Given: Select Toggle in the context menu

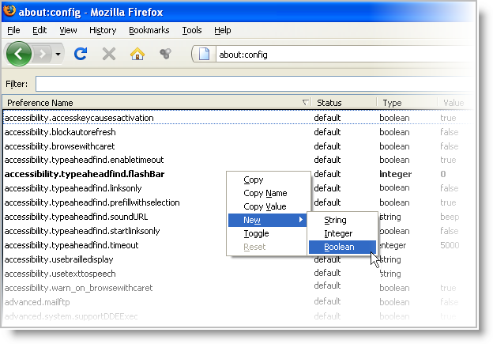Looking at the screenshot, I should coord(256,233).
